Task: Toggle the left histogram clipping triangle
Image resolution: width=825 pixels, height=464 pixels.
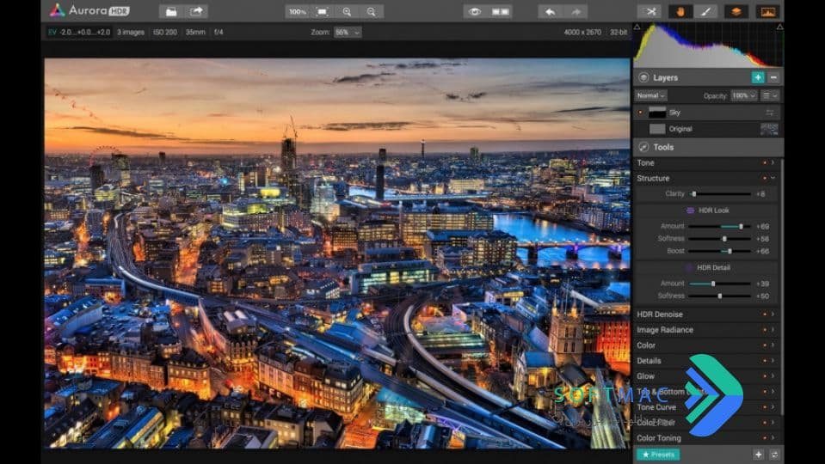Action: click(637, 27)
